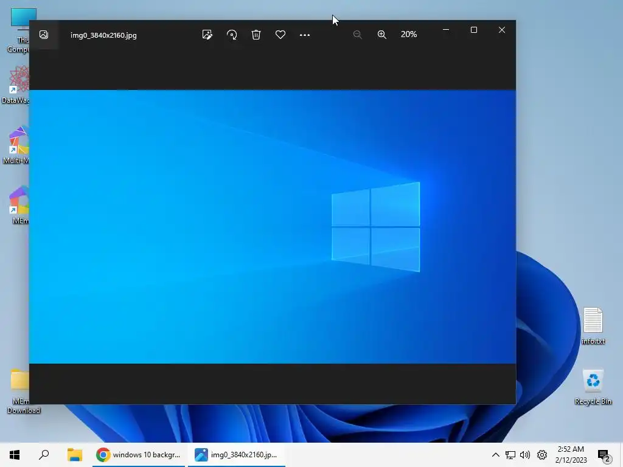This screenshot has width=623, height=467.
Task: Close the Photos window
Action: [x=502, y=30]
